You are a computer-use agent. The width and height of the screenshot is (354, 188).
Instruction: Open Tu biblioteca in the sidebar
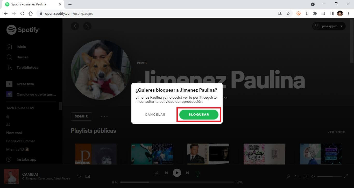(22, 67)
